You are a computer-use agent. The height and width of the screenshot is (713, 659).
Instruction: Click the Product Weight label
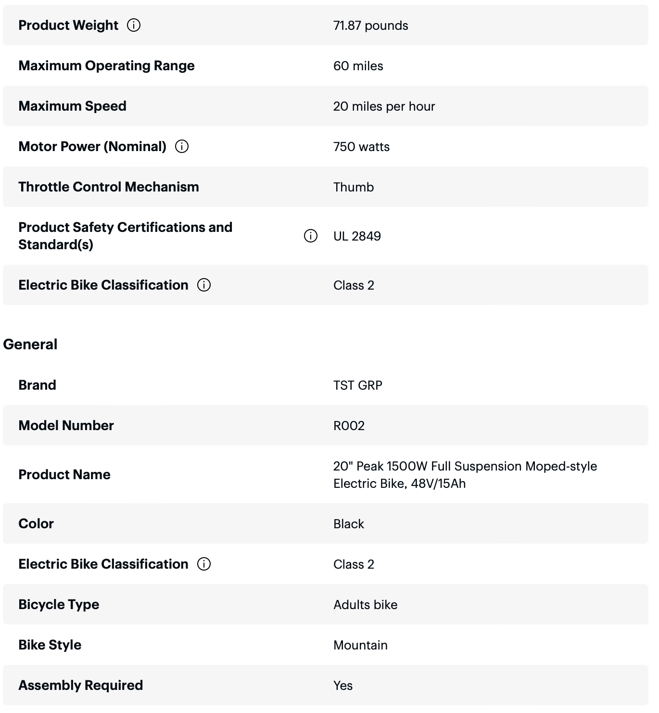click(68, 25)
